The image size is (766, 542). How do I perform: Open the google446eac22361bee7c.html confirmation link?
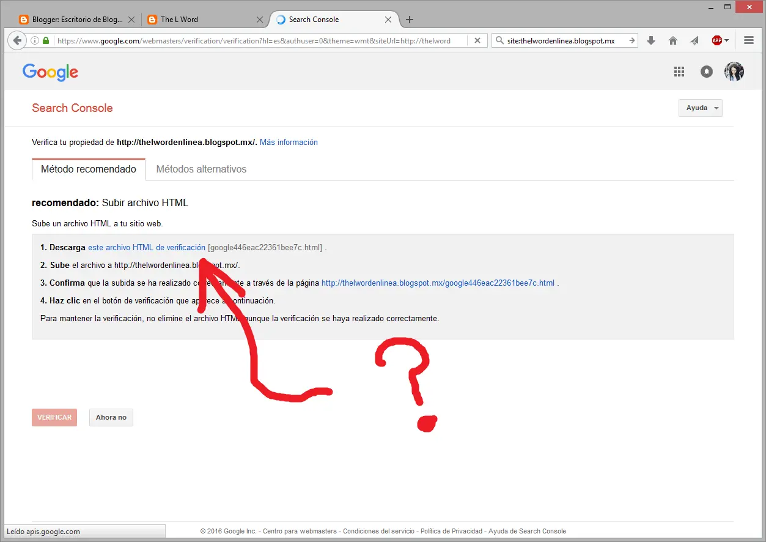coord(438,283)
